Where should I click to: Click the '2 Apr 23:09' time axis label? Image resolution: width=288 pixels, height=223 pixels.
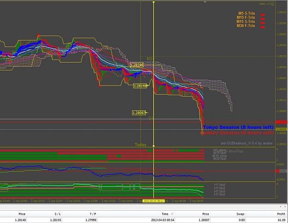click(x=91, y=201)
